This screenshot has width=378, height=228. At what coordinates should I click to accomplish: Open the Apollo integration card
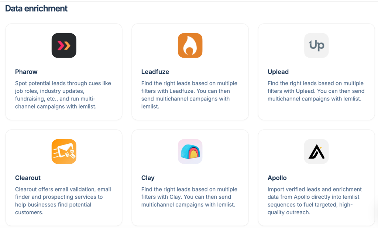316,177
